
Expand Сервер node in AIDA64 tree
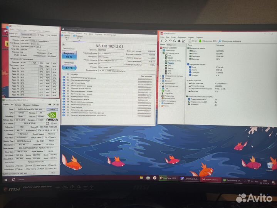(161, 79)
